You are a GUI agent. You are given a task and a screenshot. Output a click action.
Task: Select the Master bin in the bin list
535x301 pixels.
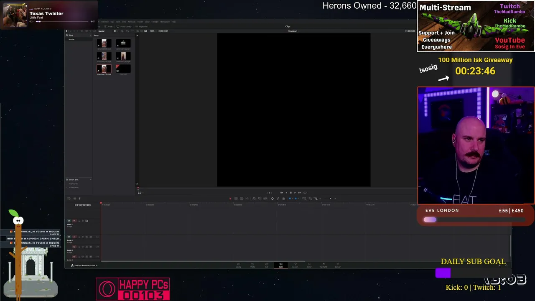point(71,39)
